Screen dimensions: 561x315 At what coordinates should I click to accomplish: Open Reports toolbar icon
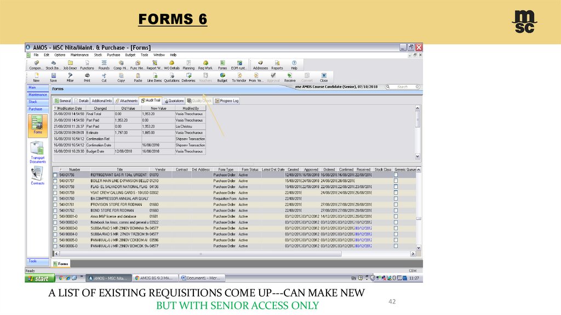(277, 65)
